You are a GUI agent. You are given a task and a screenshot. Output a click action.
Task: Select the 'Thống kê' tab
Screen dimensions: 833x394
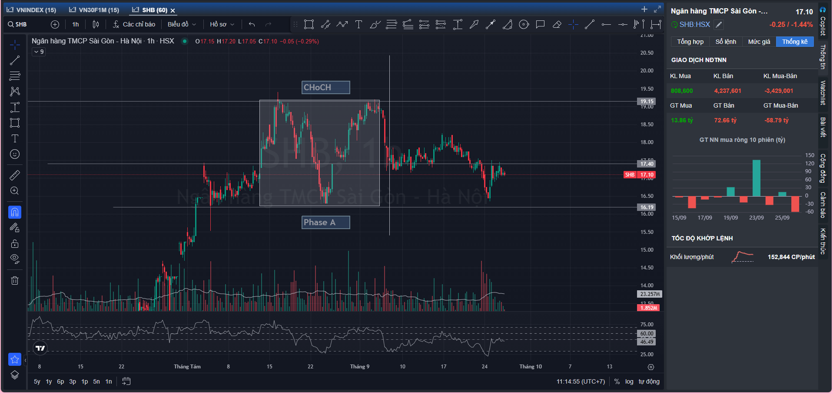(795, 42)
